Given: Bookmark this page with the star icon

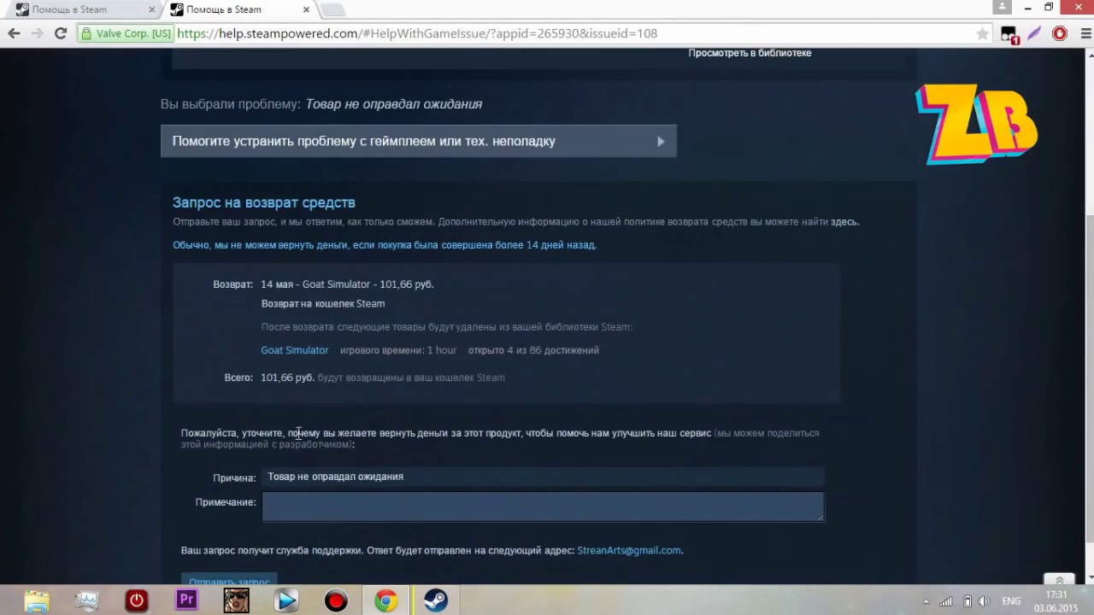Looking at the screenshot, I should (x=982, y=33).
